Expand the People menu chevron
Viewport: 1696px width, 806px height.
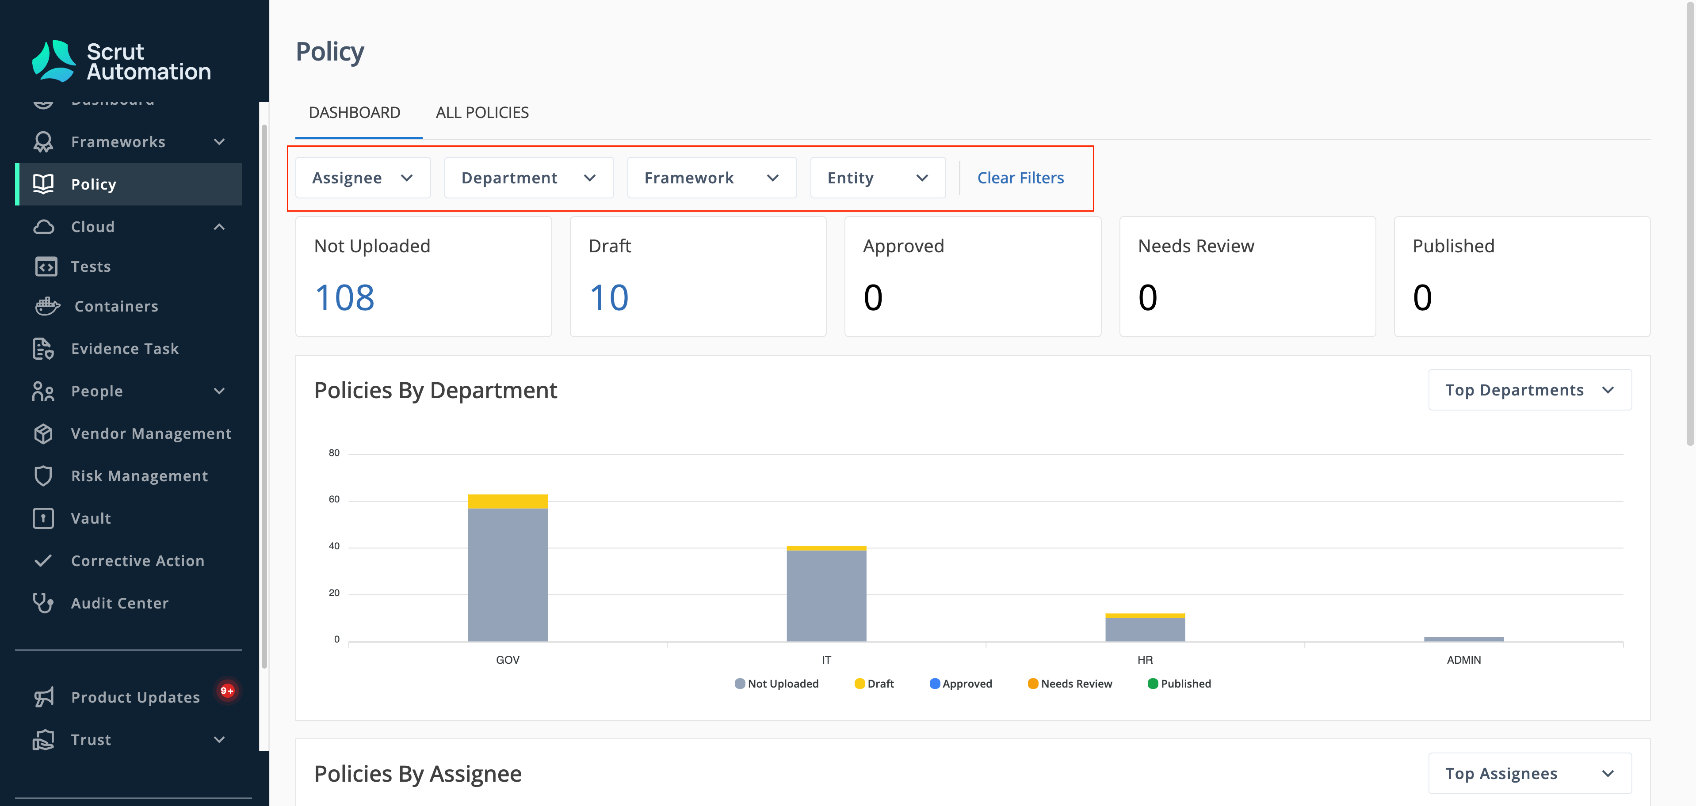point(219,391)
